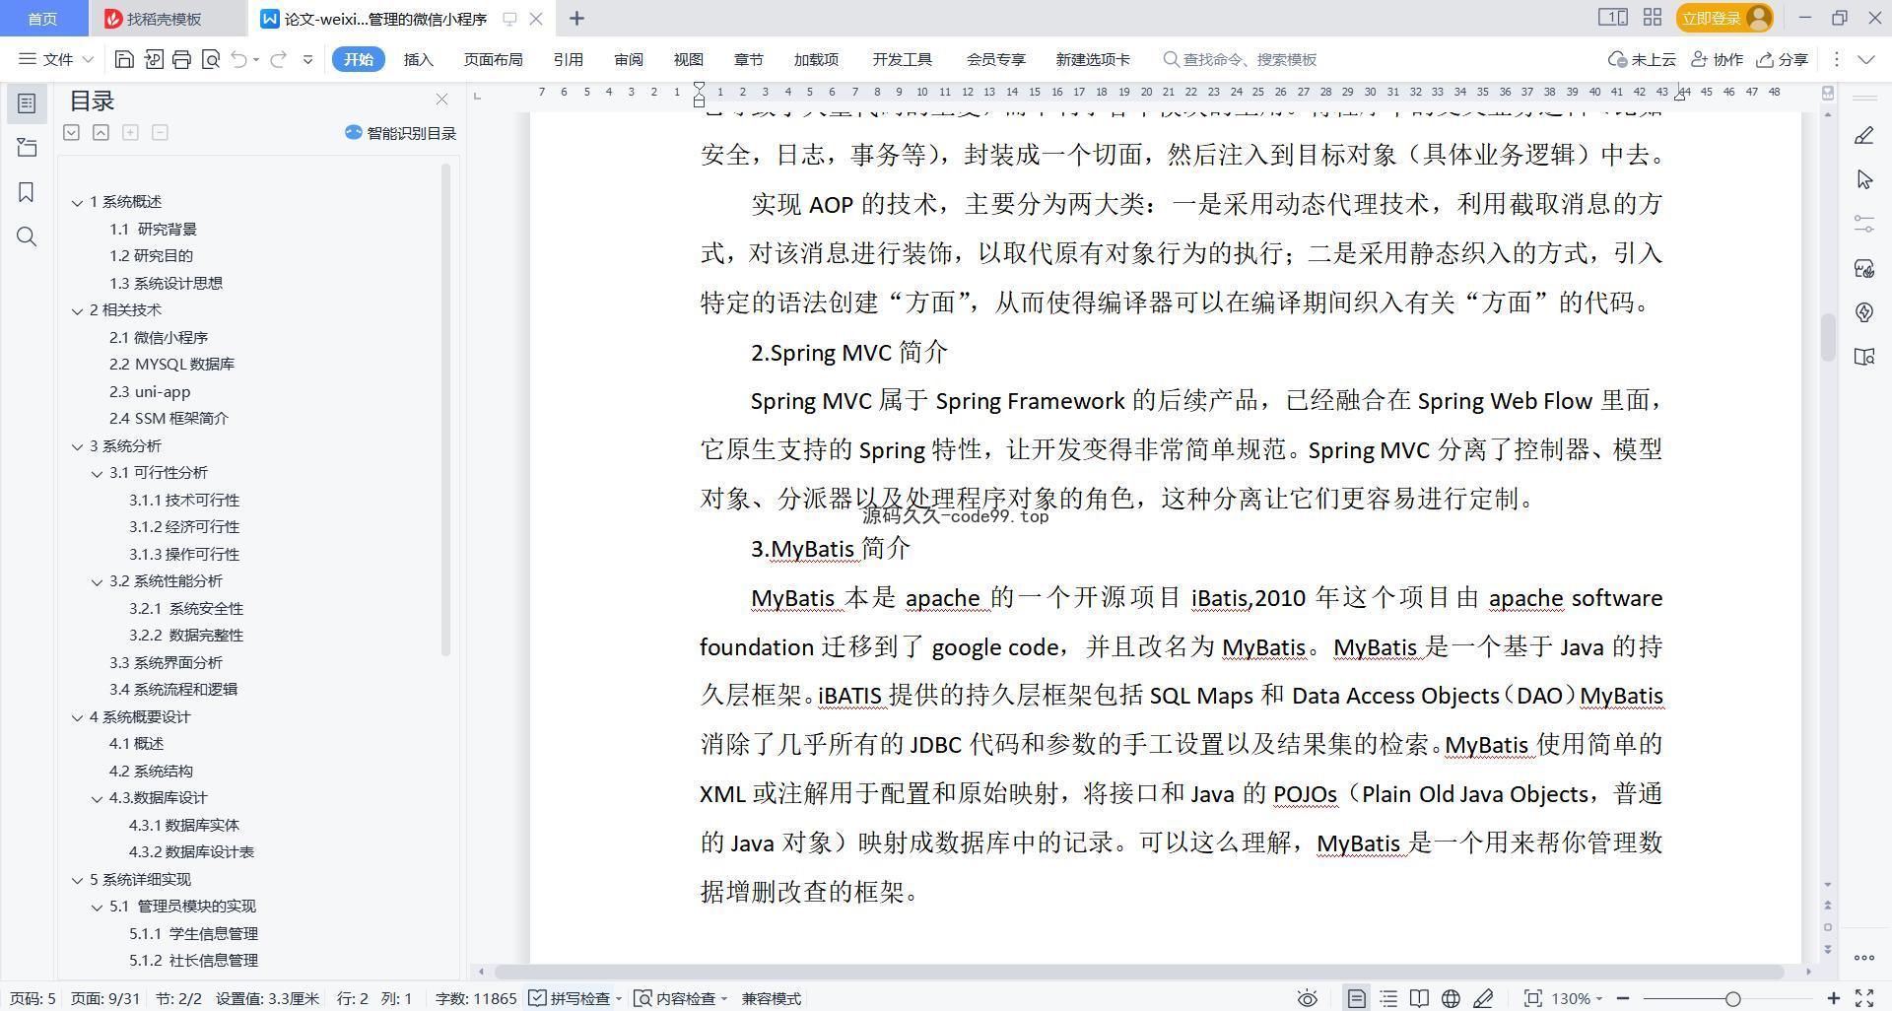Collapse the '3.2 系统性能分析' tree node
The height and width of the screenshot is (1011, 1892).
(97, 581)
